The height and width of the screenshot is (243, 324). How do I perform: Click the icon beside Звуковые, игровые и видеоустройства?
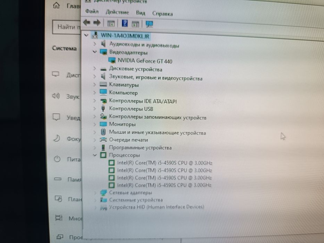pos(103,76)
